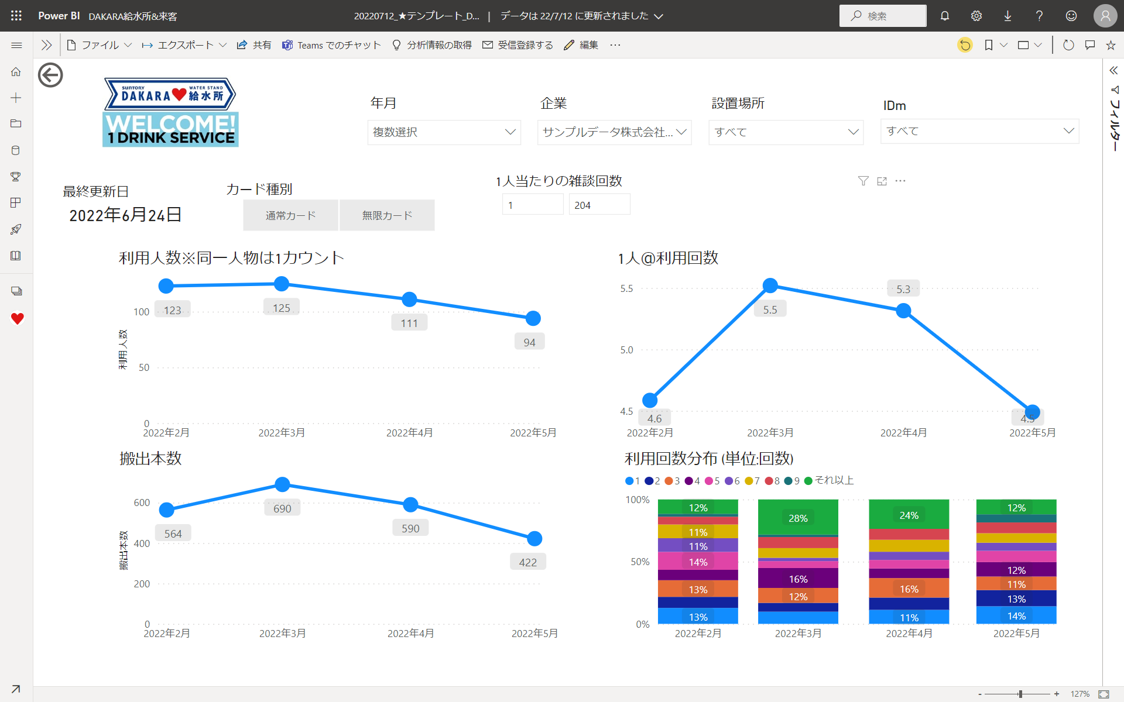Open the ファイル menu
Viewport: 1124px width, 702px height.
point(99,44)
